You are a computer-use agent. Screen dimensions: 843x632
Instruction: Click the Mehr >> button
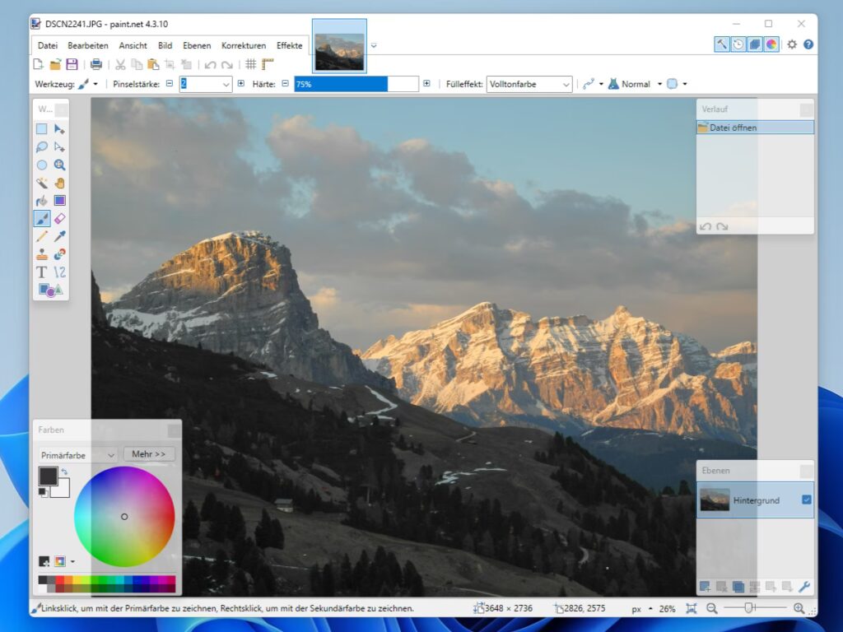149,454
